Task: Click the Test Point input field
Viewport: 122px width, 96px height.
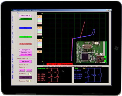Action: pyautogui.click(x=30, y=74)
